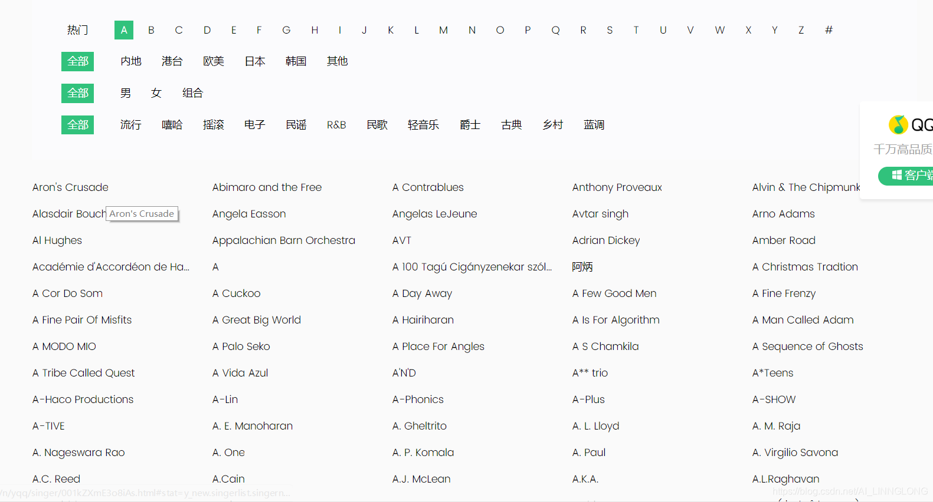Filter singers by letter M
Image resolution: width=933 pixels, height=502 pixels.
(x=443, y=30)
